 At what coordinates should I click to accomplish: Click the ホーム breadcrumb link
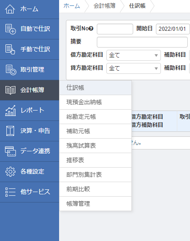72,6
